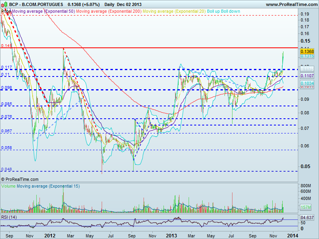Click 400M on the volume axis
The width and height of the screenshot is (319, 239).
[x=306, y=198]
